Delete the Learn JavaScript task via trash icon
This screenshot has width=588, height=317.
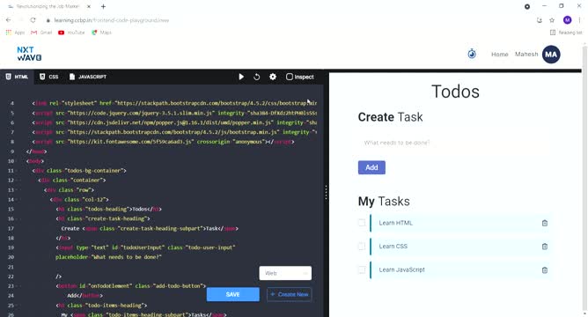[x=545, y=269]
